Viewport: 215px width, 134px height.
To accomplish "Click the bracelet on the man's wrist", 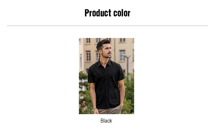I will pyautogui.click(x=95, y=109).
